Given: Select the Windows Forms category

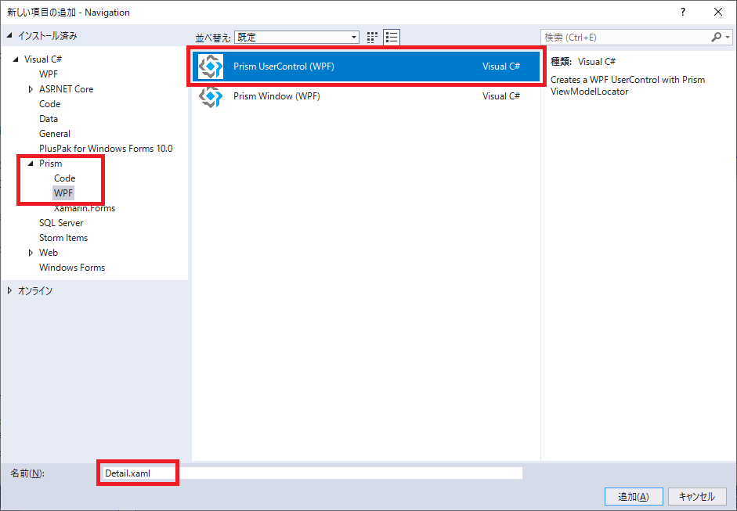Looking at the screenshot, I should (x=72, y=268).
